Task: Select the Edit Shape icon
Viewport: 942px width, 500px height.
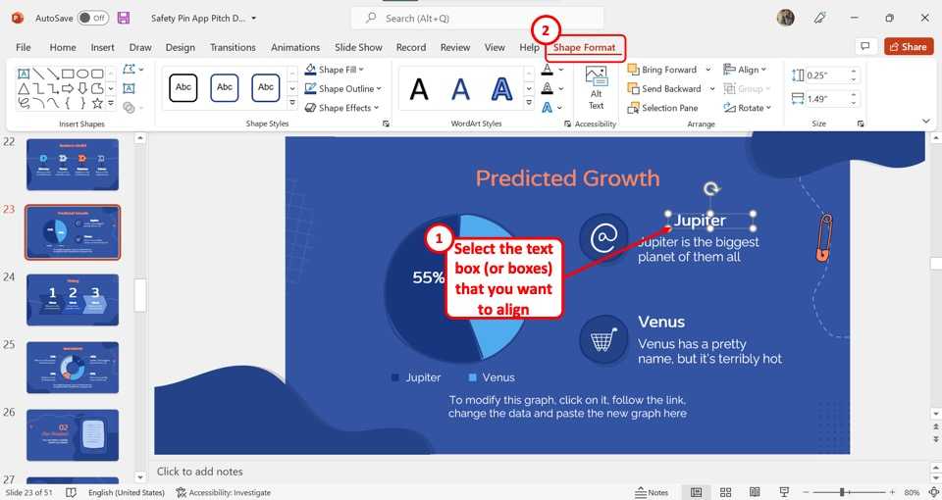Action: 130,70
